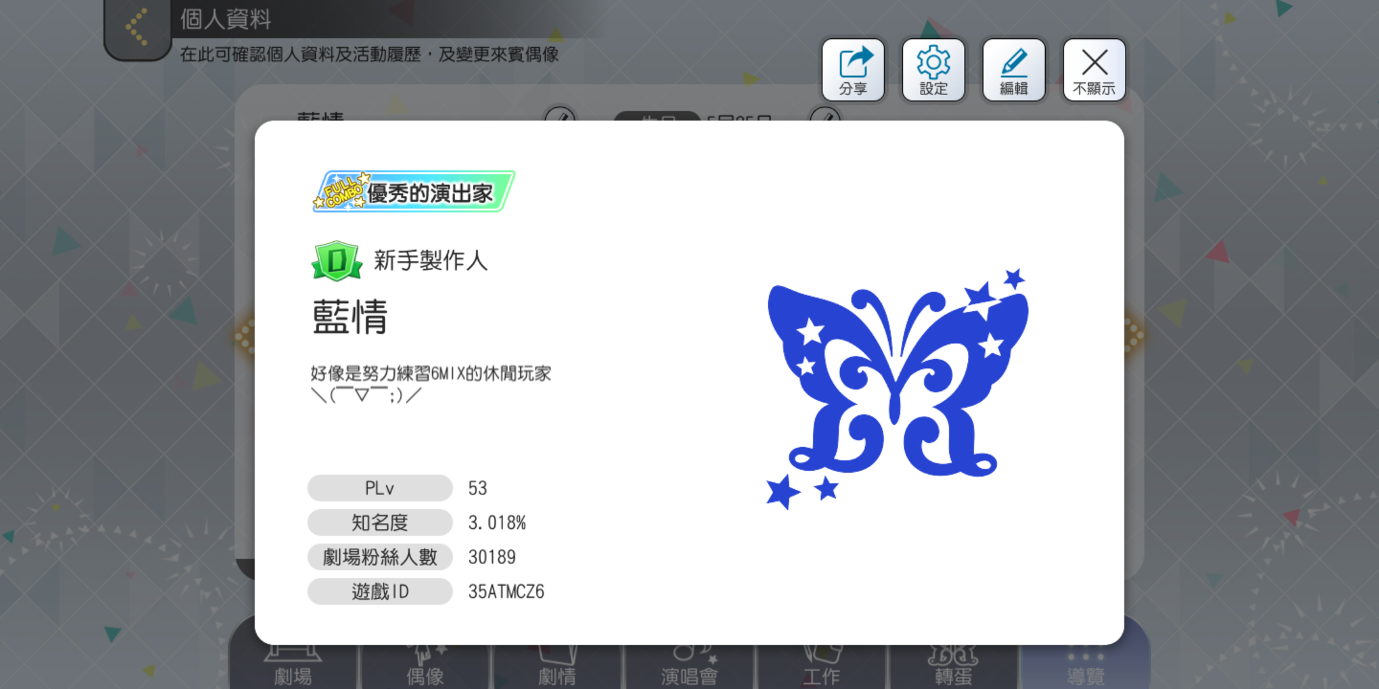Open the 導覽 (Guide) tab
This screenshot has height=689, width=1379.
pos(1085,667)
